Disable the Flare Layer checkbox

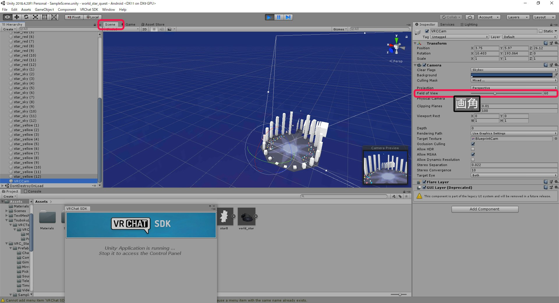[424, 182]
